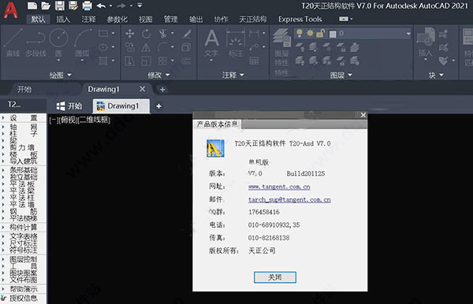Click the 插入 block insert icon
473x304 pixels.
(426, 43)
